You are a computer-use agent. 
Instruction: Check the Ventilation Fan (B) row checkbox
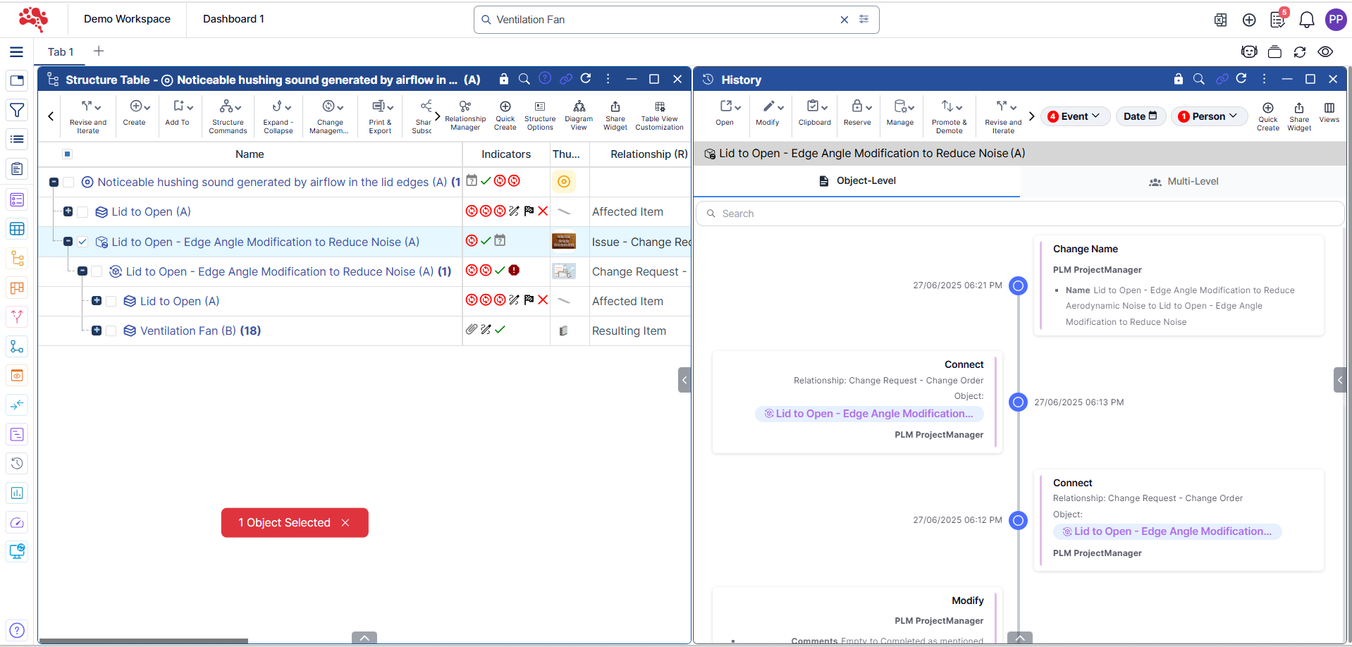pyautogui.click(x=111, y=331)
